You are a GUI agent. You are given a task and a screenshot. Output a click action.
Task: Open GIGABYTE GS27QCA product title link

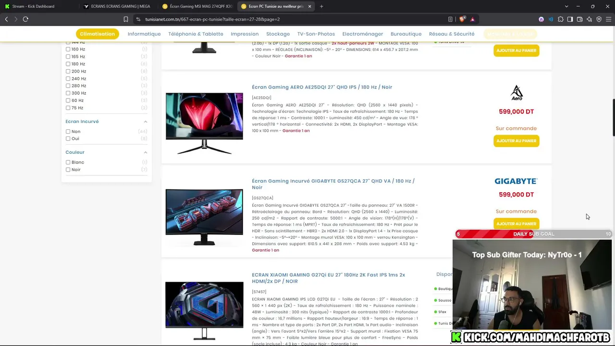coord(333,184)
